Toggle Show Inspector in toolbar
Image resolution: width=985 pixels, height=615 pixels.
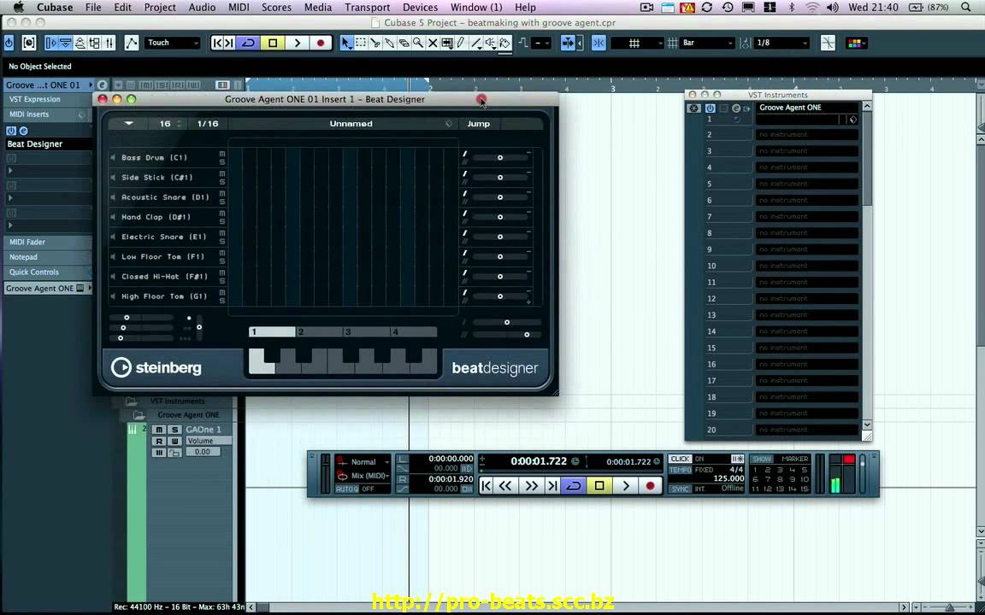tap(51, 43)
